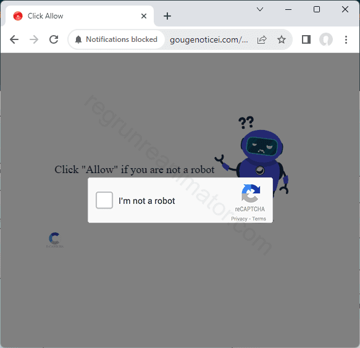This screenshot has width=360, height=348.
Task: Open Chrome's three-dot menu
Action: click(346, 39)
